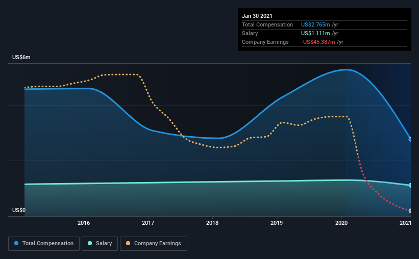The image size is (419, 259).
Task: Click the US$1.111m salary value
Action: point(315,33)
